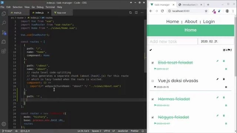This screenshot has width=237, height=133.
Task: Reload the localhost page
Action: coord(162,11)
